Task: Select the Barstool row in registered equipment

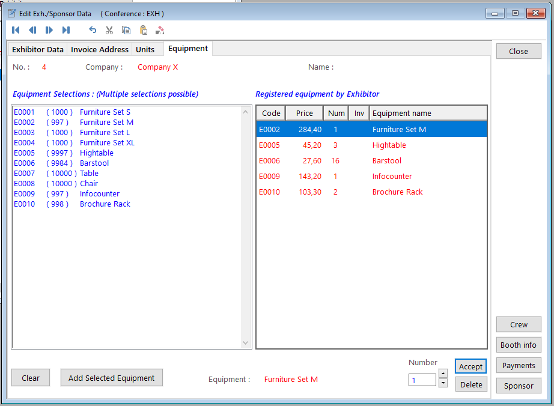Action: coord(371,161)
